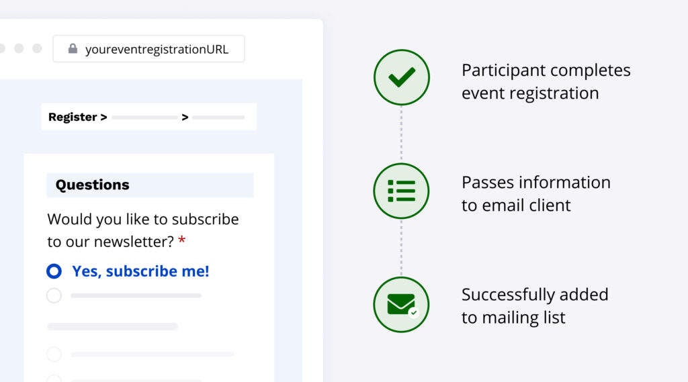
Task: Select the "Yes, subscribe me!" radio button
Action: (54, 271)
